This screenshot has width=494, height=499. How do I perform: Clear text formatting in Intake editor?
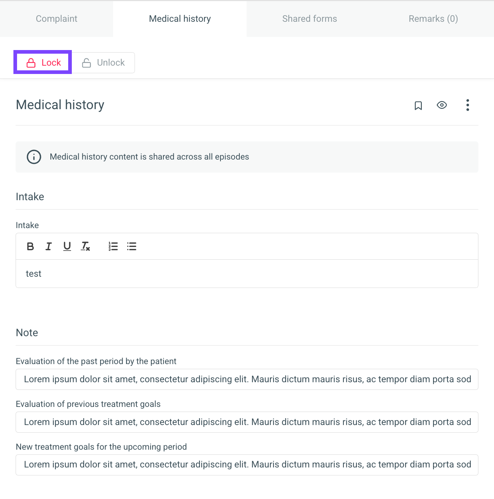(86, 247)
